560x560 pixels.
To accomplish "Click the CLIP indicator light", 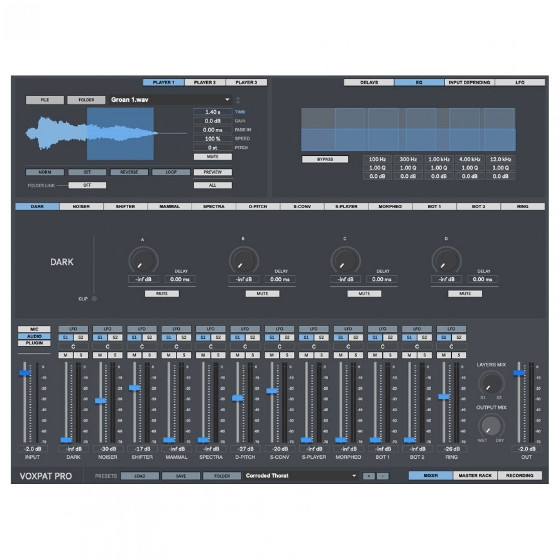I will coord(94,299).
